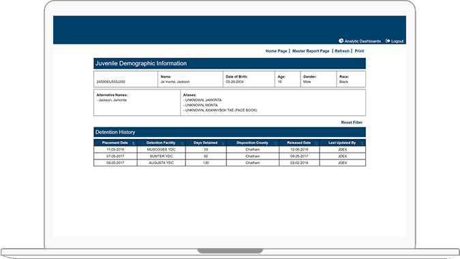The height and width of the screenshot is (259, 460).
Task: Click the Logout arrow icon
Action: click(388, 41)
